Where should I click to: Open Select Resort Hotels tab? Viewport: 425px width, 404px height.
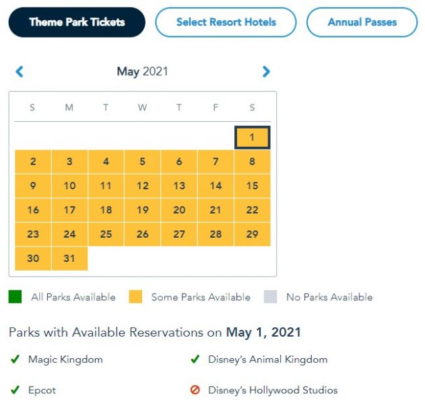[x=226, y=22]
